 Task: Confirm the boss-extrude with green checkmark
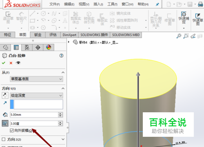4,63
